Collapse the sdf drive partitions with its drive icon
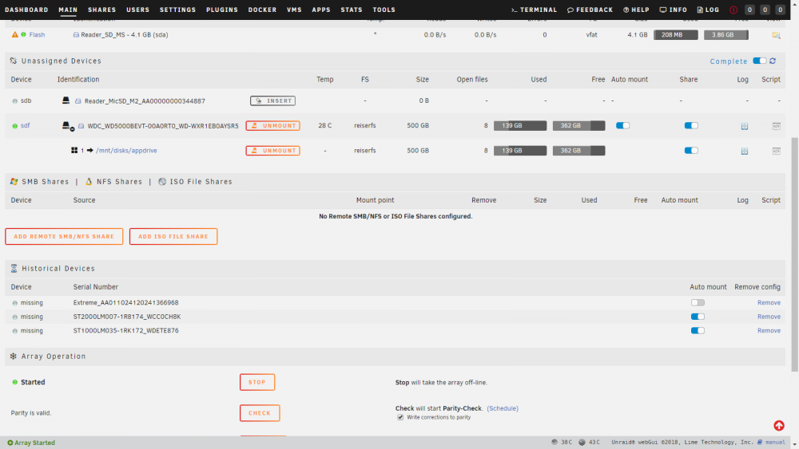This screenshot has height=449, width=799. (x=68, y=125)
